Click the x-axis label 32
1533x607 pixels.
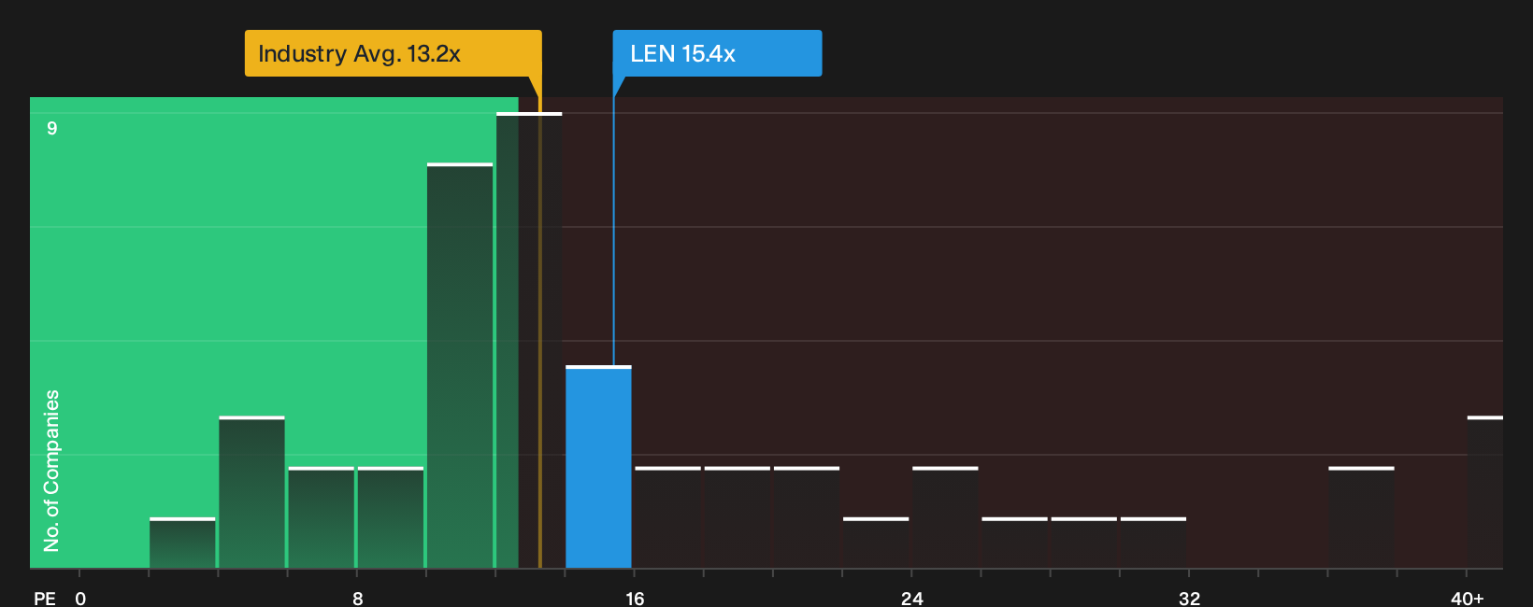(1189, 599)
